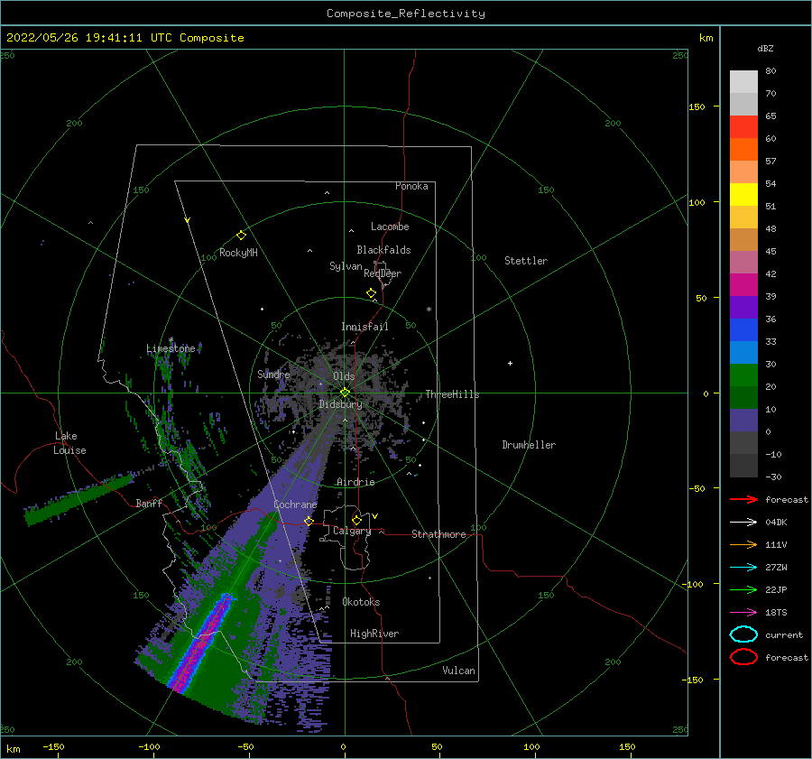Click the Banff town label
This screenshot has width=812, height=759.
click(149, 503)
